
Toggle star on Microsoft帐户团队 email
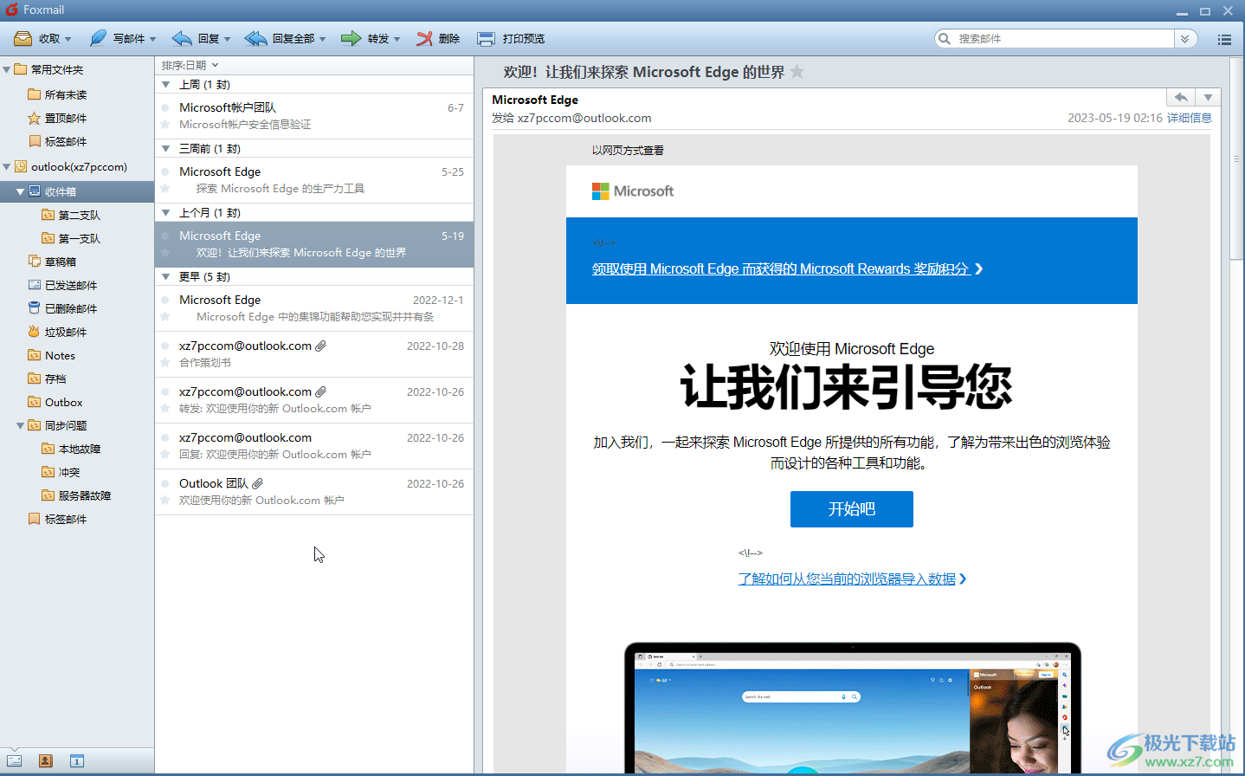point(164,125)
